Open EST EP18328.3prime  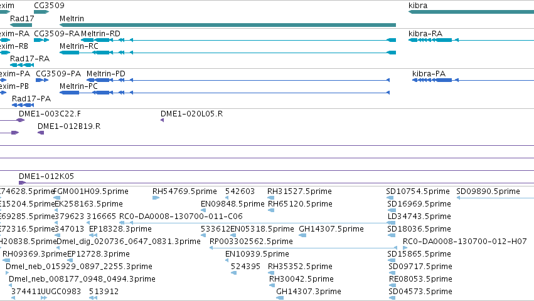120,229
